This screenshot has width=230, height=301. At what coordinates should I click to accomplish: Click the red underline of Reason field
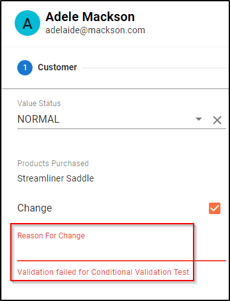pos(121,261)
